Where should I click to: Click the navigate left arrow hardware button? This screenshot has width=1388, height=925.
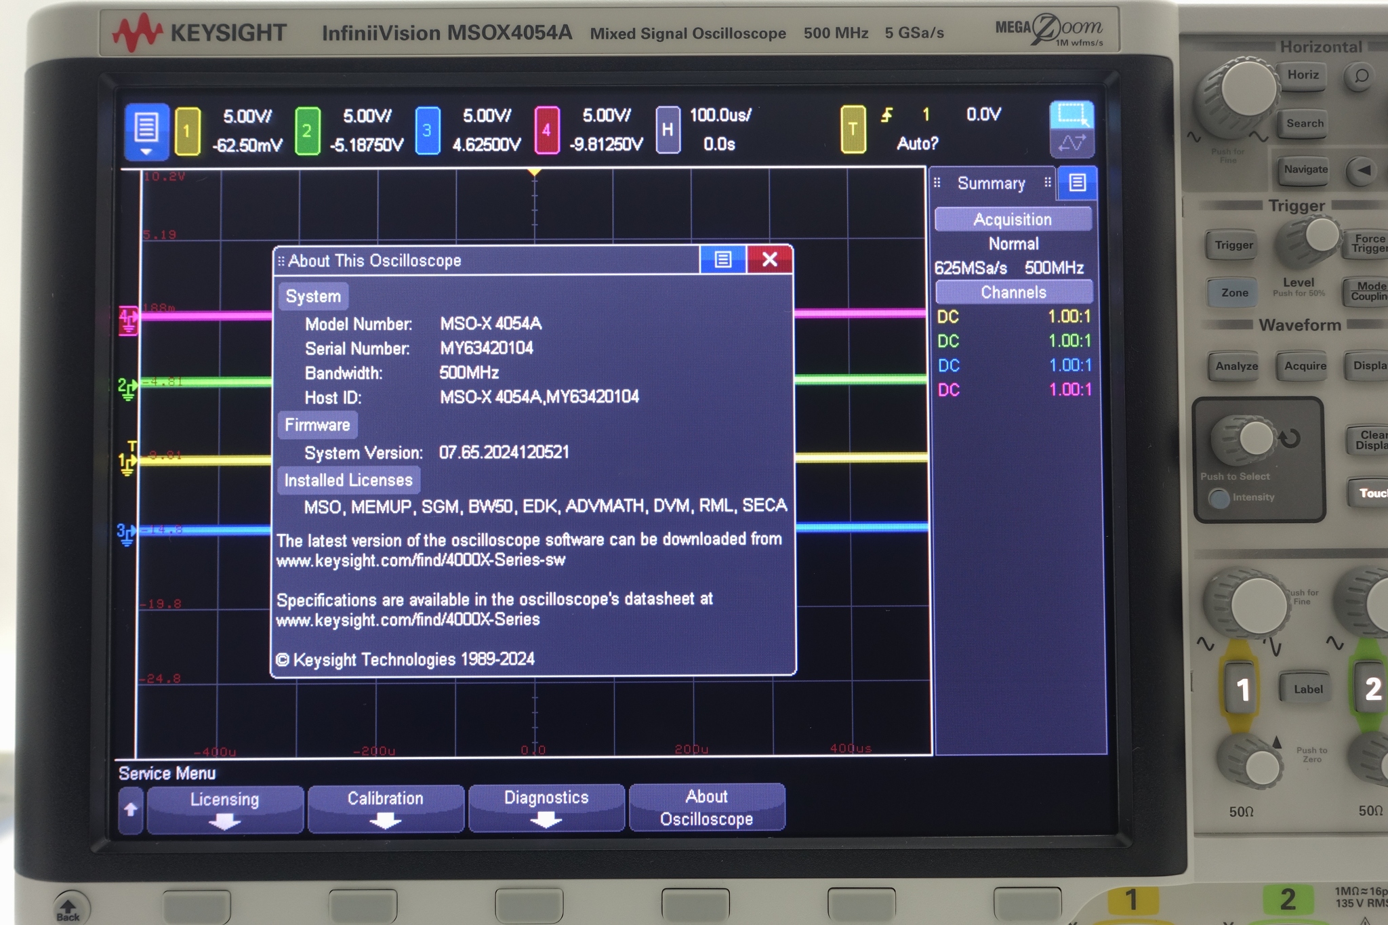(1364, 170)
